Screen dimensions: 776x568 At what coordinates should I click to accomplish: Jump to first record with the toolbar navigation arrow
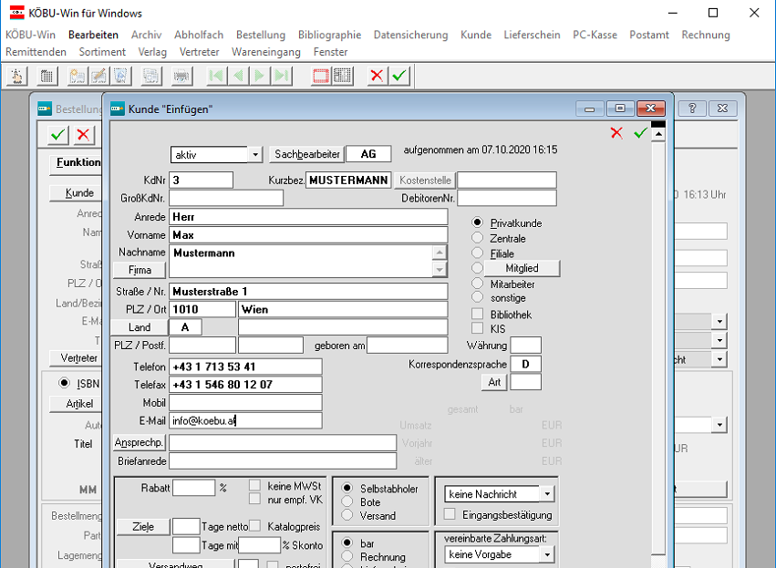click(216, 76)
